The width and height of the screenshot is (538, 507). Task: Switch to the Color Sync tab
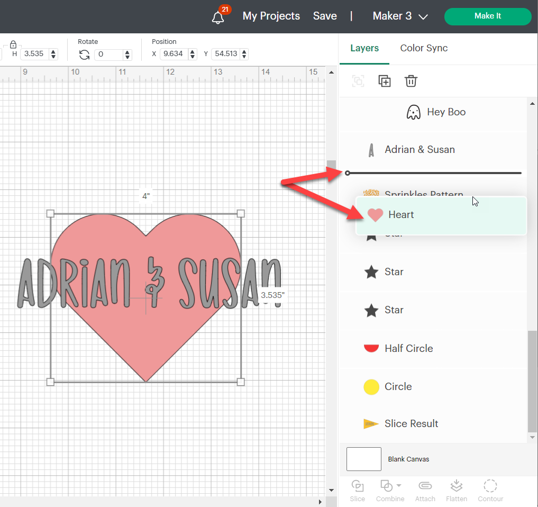coord(424,48)
